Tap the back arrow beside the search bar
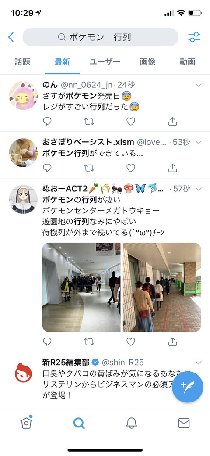This screenshot has width=210, height=456. tap(11, 37)
